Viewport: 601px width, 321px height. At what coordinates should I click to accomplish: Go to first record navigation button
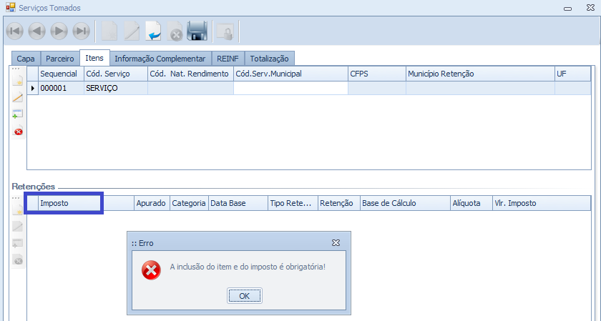click(15, 31)
